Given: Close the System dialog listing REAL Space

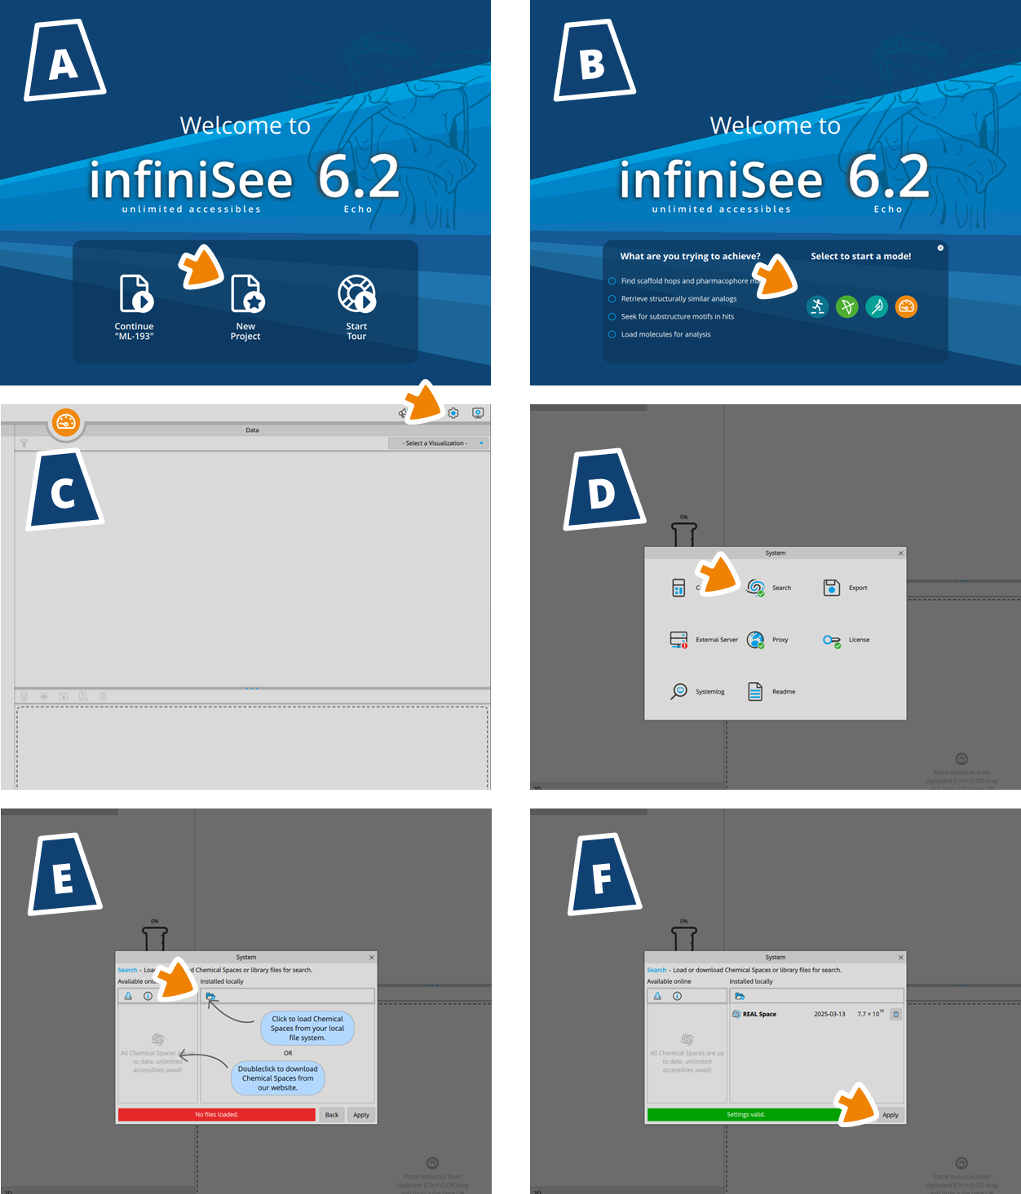Looking at the screenshot, I should coord(901,958).
